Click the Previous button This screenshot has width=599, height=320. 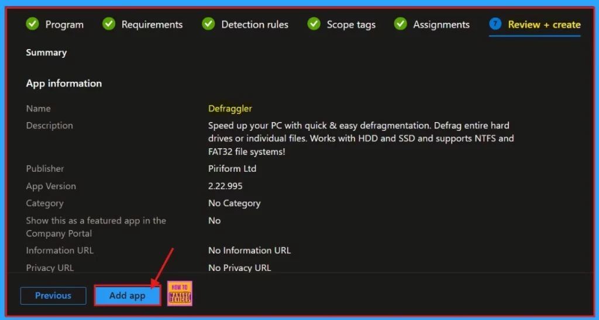click(53, 295)
